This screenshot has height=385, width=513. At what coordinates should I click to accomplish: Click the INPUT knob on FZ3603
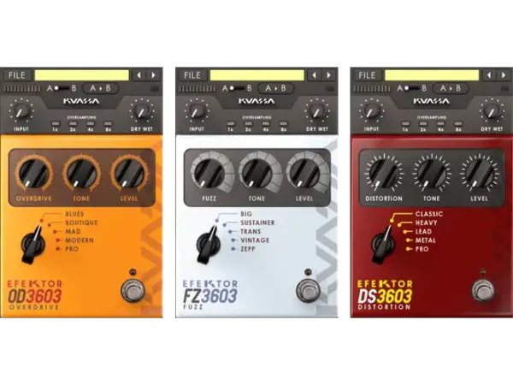(x=197, y=111)
